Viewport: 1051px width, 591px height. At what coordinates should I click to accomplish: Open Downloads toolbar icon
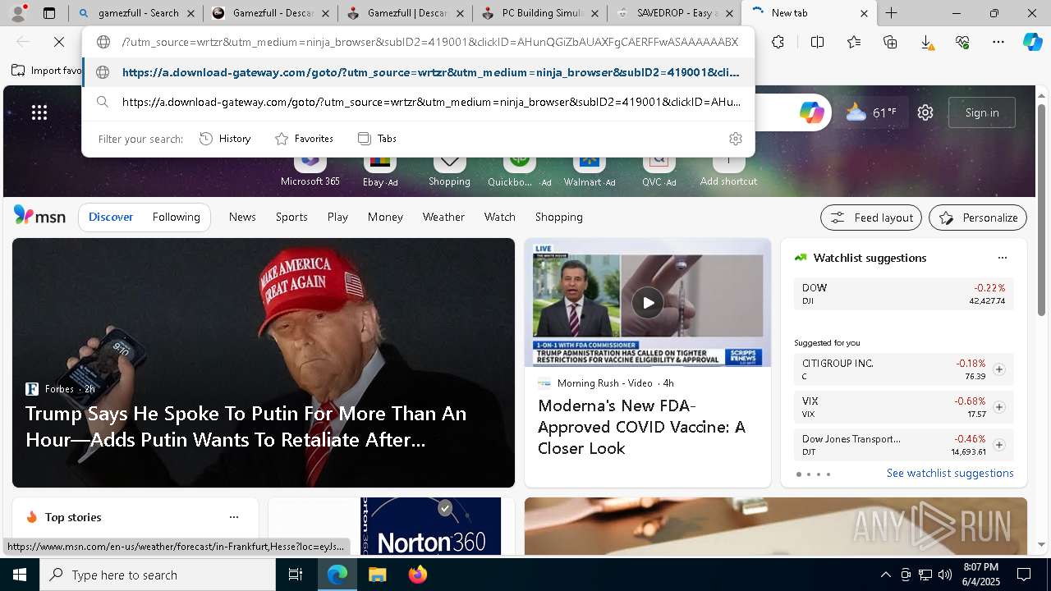tap(926, 42)
